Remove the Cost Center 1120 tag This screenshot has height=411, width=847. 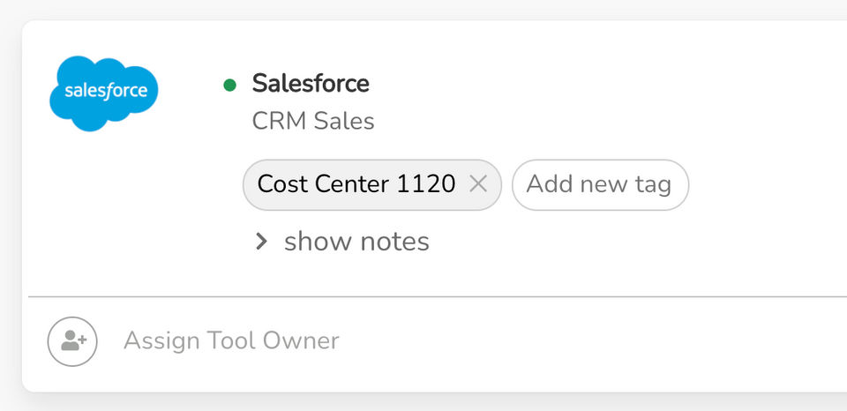[478, 183]
